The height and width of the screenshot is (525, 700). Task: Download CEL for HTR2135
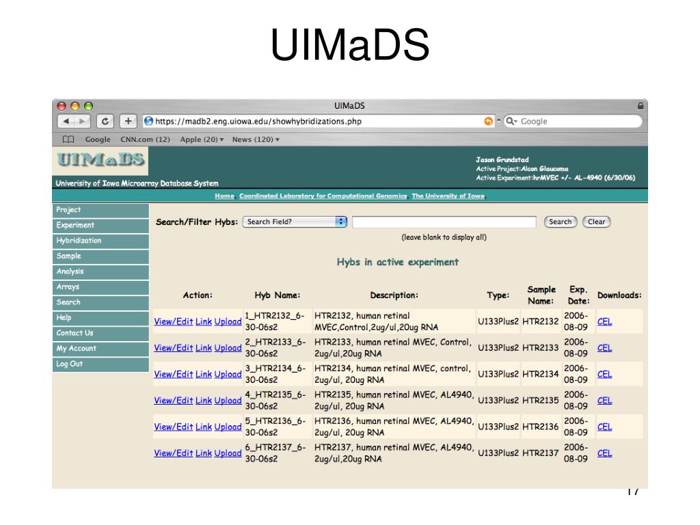coord(604,401)
